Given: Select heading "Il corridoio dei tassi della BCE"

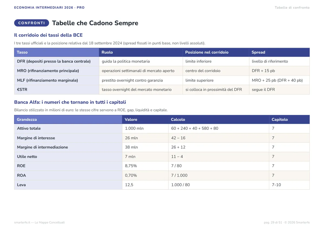Looking at the screenshot, I should 48,35.
